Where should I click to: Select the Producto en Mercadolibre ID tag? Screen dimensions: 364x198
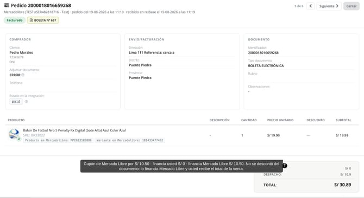click(x=58, y=140)
